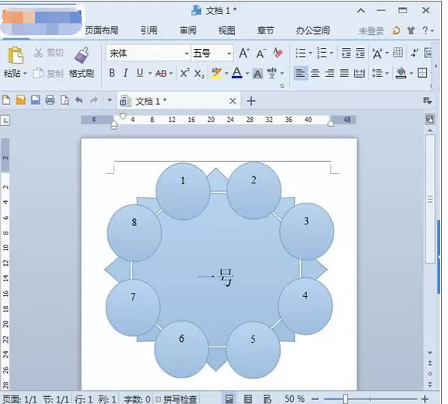Viewport: 448px width, 404px height.
Task: Click the decrease indent icon
Action: pos(346,53)
